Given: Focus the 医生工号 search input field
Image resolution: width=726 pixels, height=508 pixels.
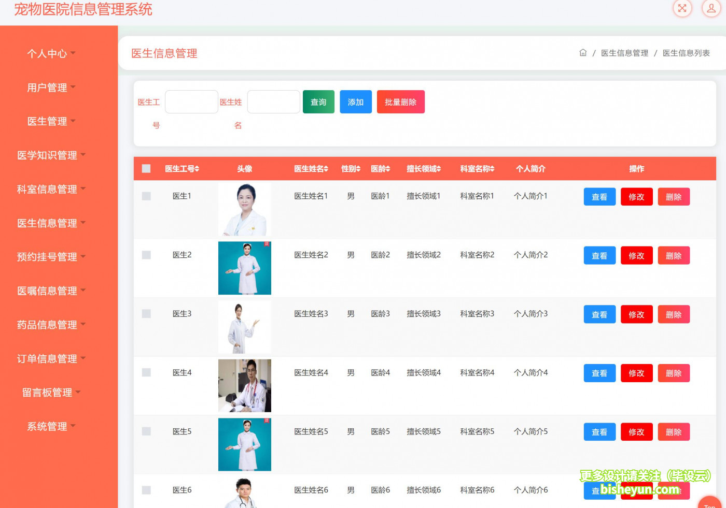Looking at the screenshot, I should [191, 102].
